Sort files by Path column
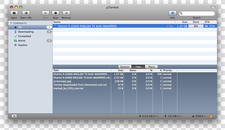Viewport: 225px width, 130px height. pyautogui.click(x=82, y=70)
